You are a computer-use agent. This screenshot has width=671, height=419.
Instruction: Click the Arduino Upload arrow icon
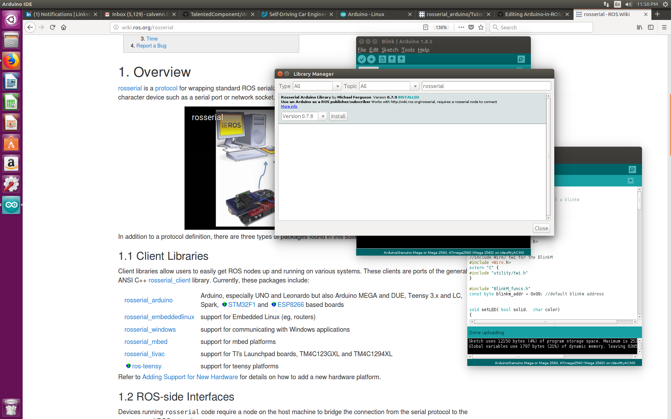point(371,59)
